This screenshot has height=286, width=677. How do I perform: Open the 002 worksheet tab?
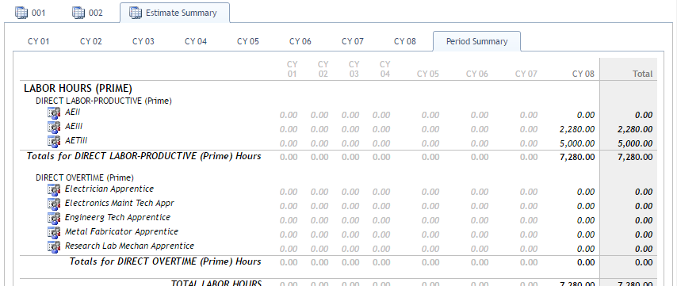click(88, 13)
